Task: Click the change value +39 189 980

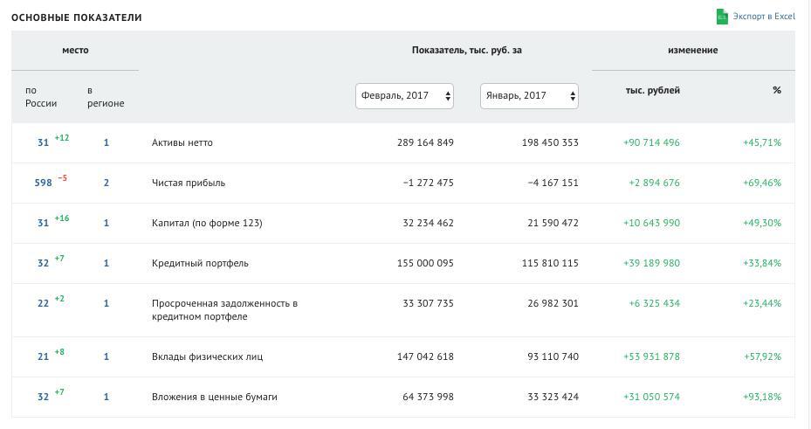Action: 652,263
